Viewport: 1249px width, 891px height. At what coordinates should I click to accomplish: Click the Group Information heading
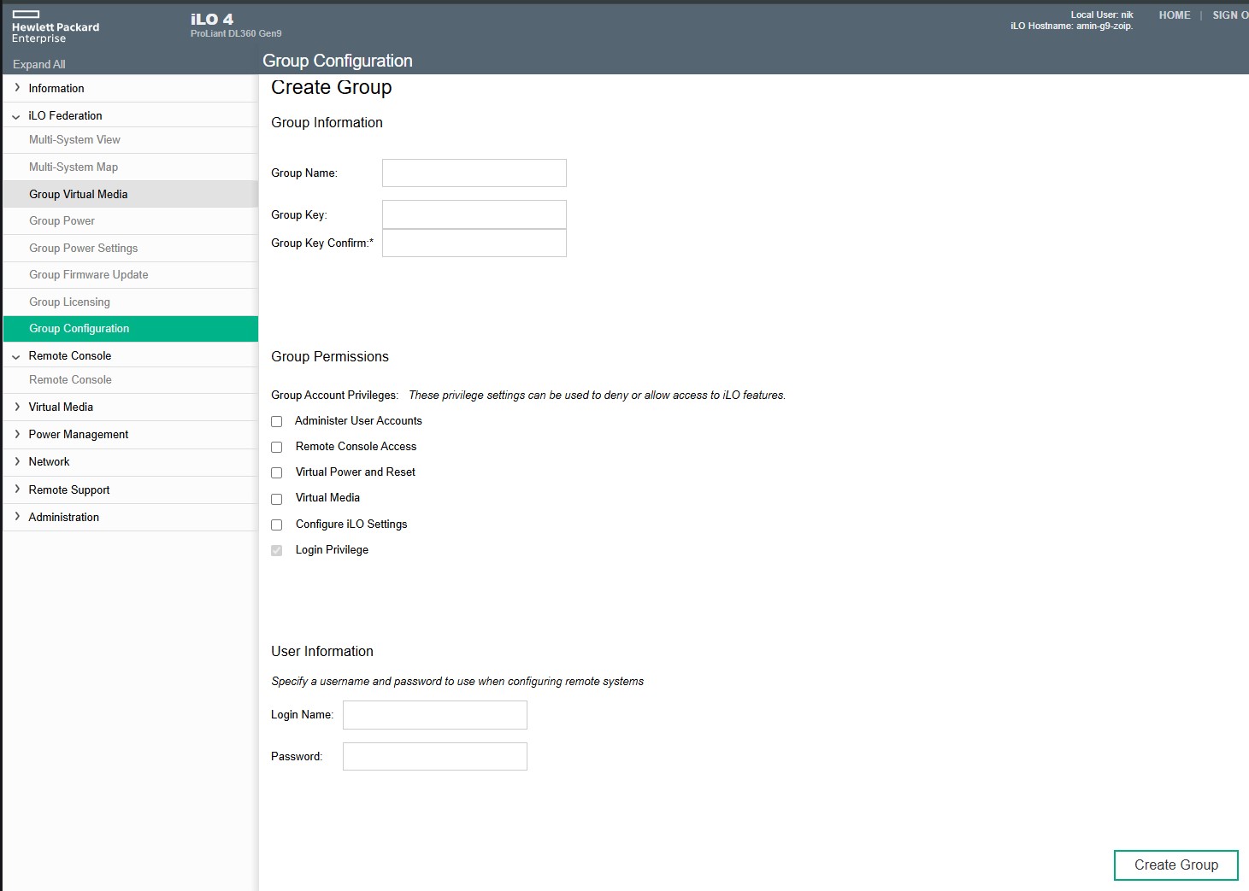[x=327, y=123]
